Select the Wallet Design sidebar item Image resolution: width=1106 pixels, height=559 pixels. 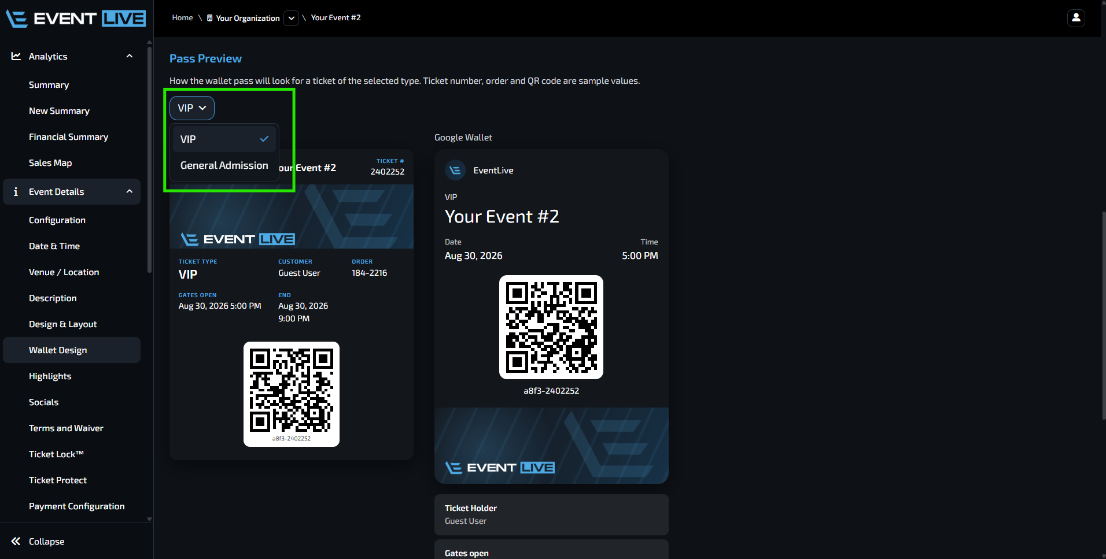pos(72,350)
